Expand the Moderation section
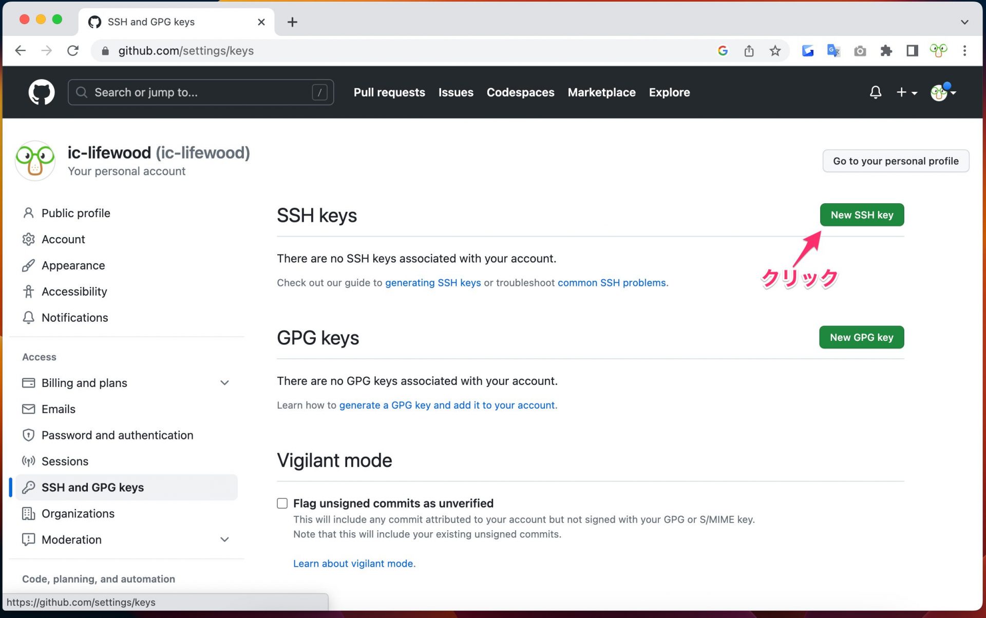Screen dimensions: 986x618 (x=224, y=539)
